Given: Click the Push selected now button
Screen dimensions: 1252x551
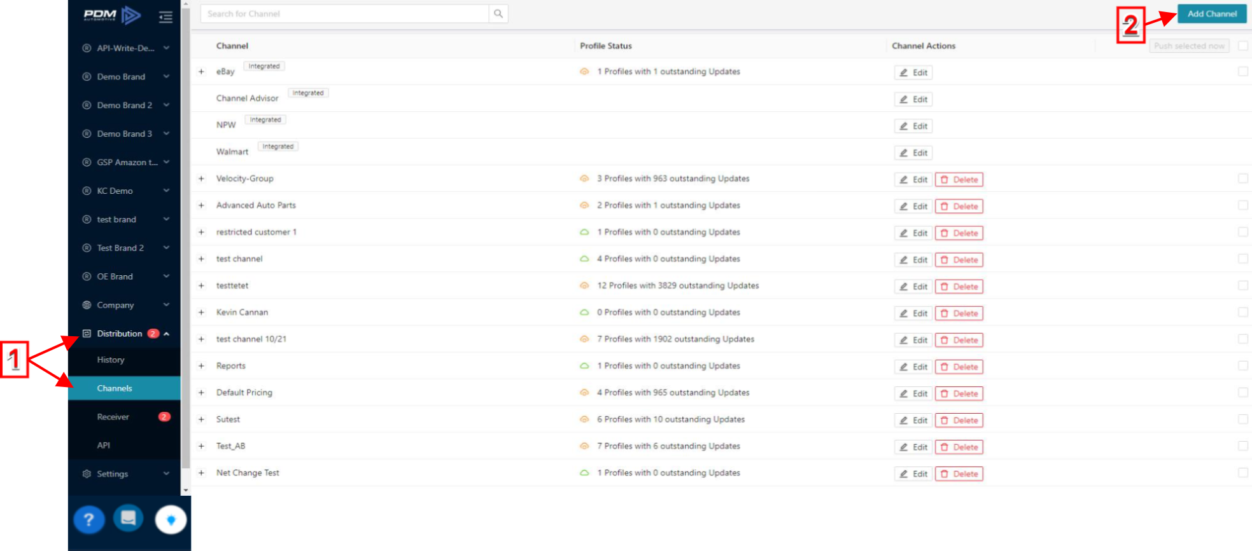Looking at the screenshot, I should tap(1189, 46).
